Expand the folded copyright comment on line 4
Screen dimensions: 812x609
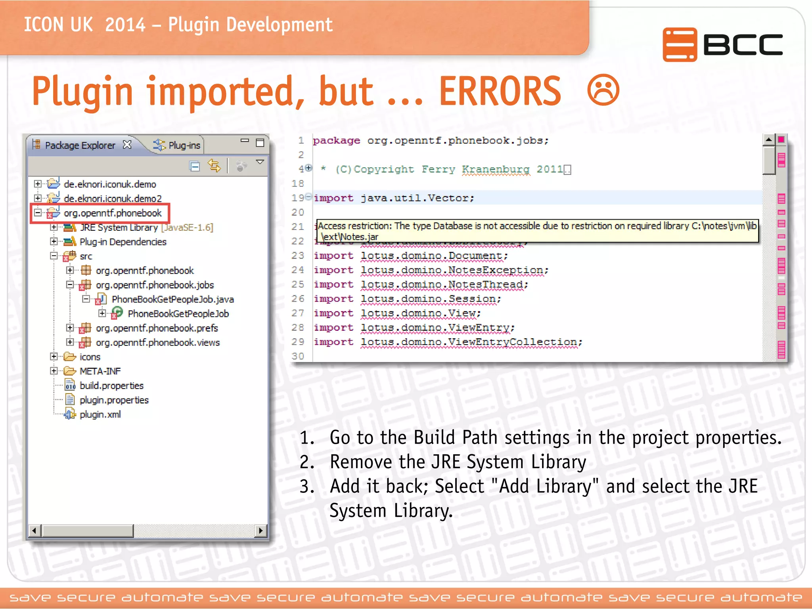pos(308,168)
